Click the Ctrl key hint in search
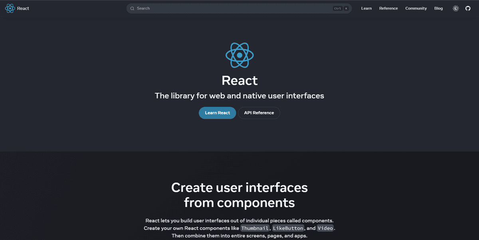The image size is (479, 240). click(338, 8)
